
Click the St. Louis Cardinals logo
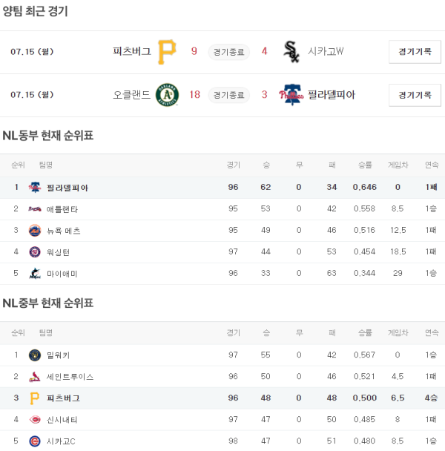pos(34,377)
